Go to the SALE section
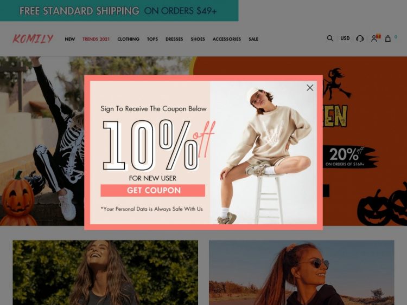Image resolution: width=407 pixels, height=305 pixels. point(253,39)
